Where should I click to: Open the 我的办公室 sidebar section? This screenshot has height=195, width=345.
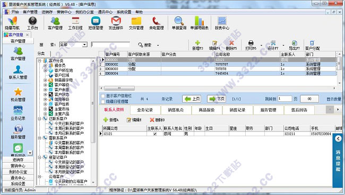18,172
